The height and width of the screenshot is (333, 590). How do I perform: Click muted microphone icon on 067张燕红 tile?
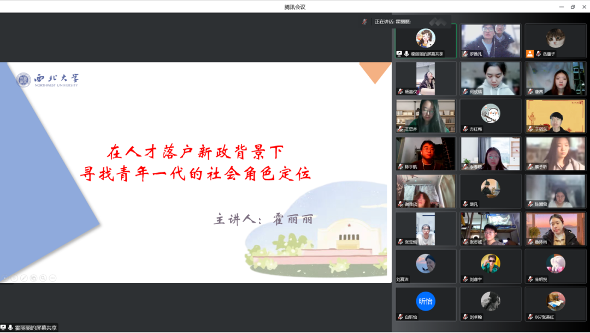[x=530, y=317]
